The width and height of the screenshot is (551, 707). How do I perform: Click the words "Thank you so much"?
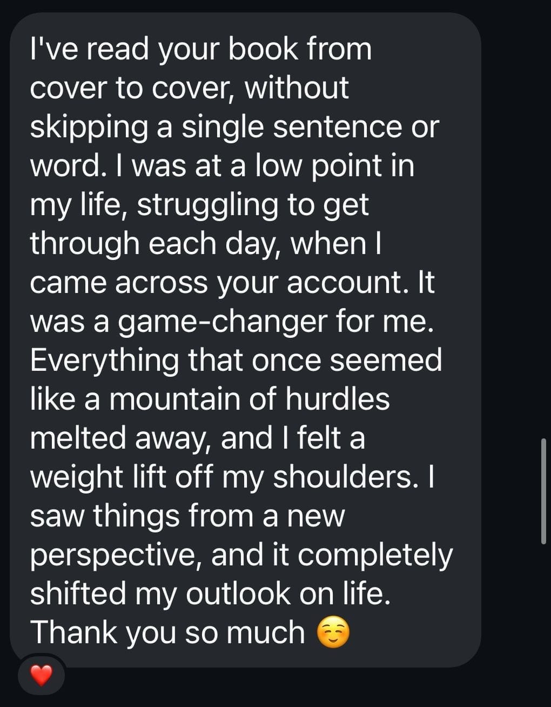coord(167,632)
